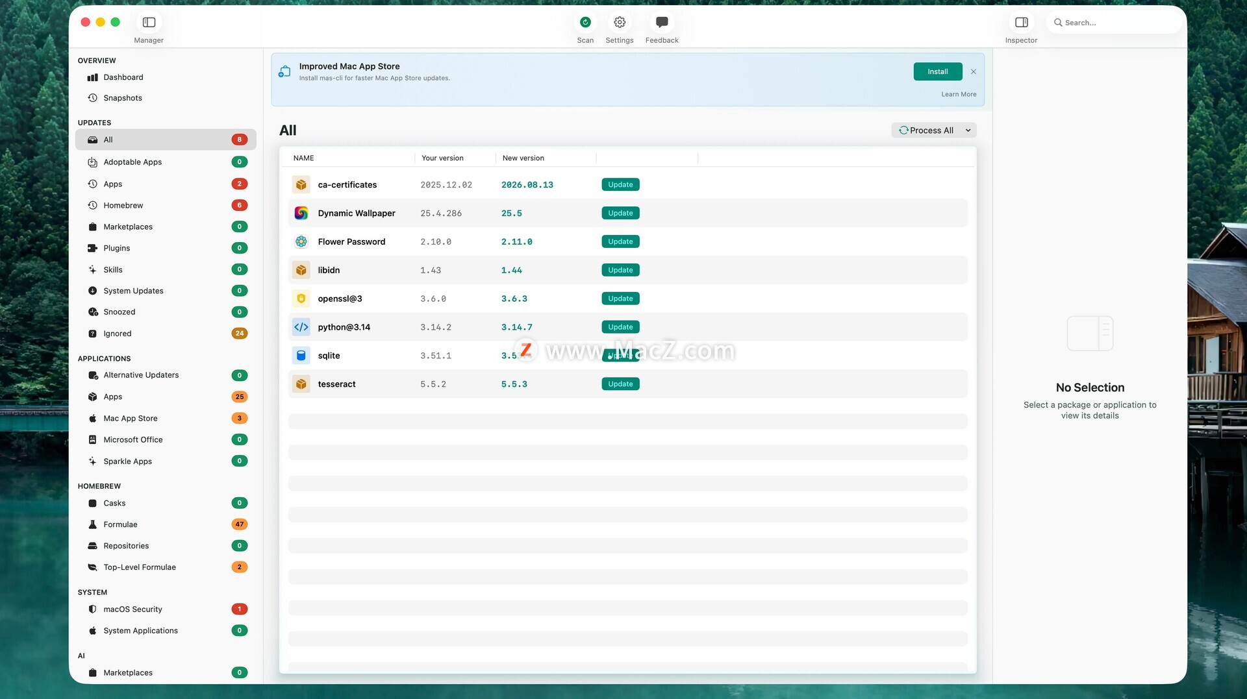Click the Dynamic Wallpaper app icon
The height and width of the screenshot is (699, 1247).
click(301, 214)
